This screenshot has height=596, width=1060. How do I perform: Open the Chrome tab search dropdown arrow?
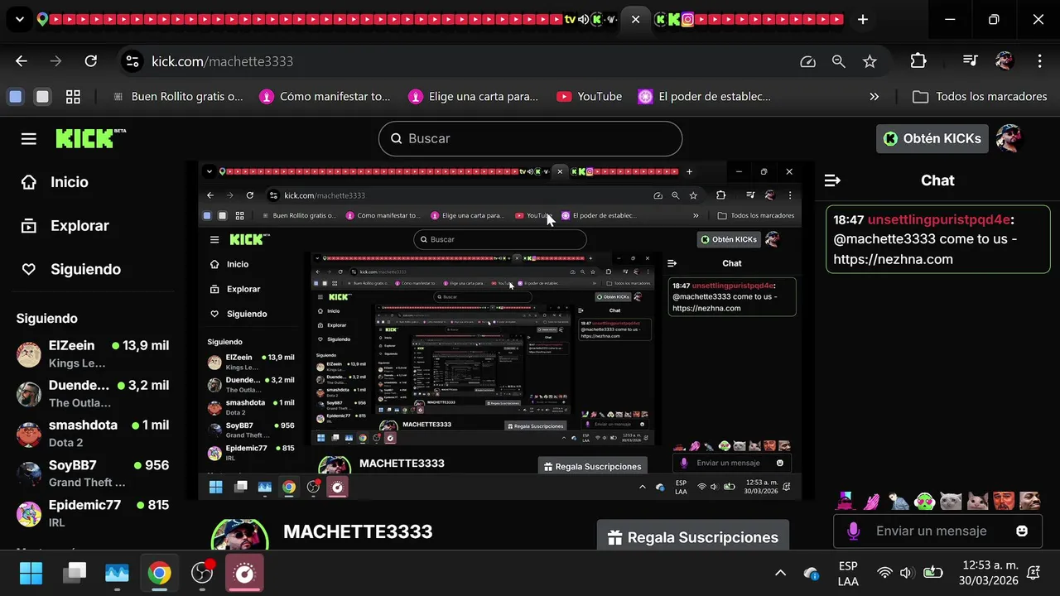[x=20, y=19]
